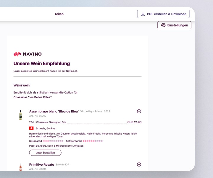
Task: Click the Navino logo
Action: 28,54
